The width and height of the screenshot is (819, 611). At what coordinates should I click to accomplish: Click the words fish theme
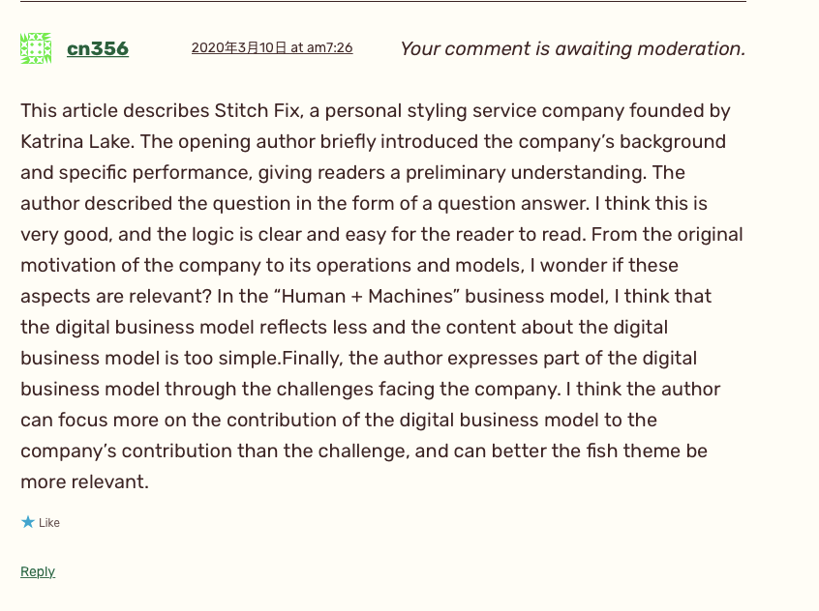[631, 451]
